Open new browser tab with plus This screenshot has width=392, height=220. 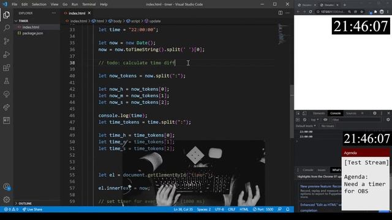coord(344,5)
